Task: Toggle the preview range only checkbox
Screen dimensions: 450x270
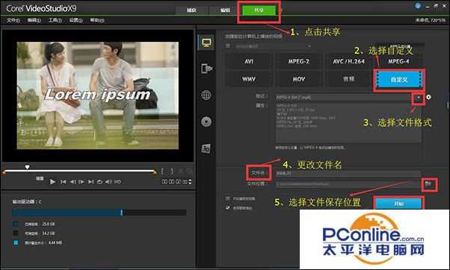Action: tap(227, 198)
